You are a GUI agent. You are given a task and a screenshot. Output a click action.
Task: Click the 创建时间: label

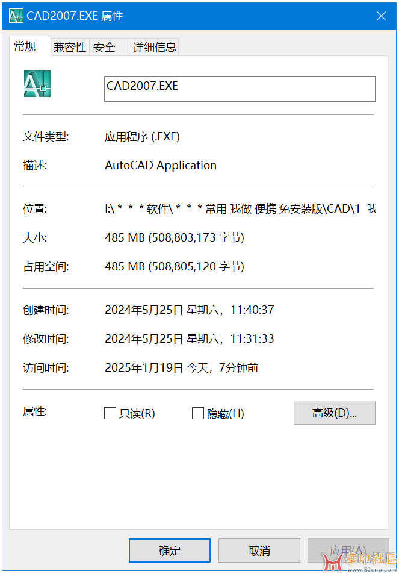pos(46,310)
